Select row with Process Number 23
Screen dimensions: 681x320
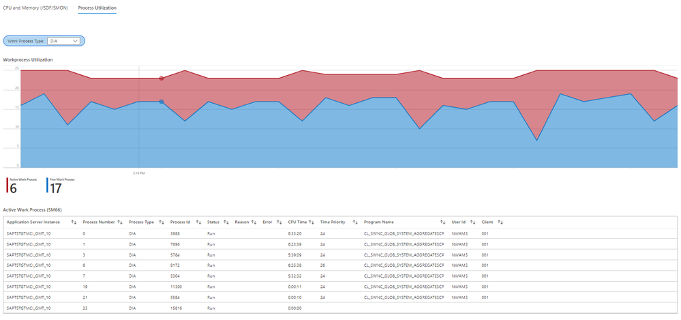[x=341, y=308]
